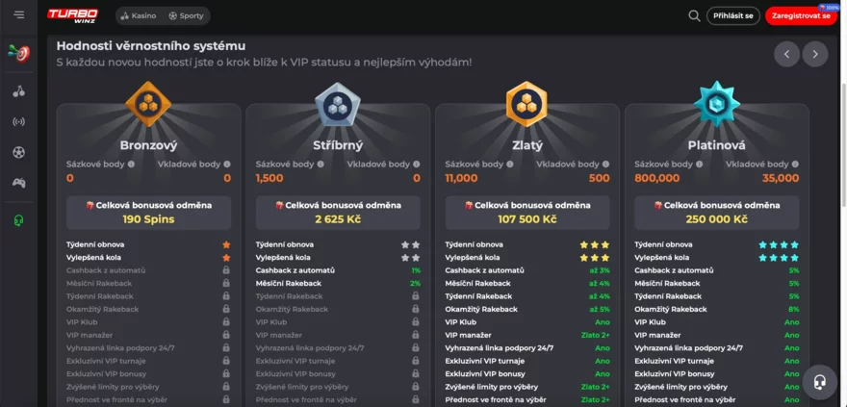Open the live broadcast icon in sidebar

tap(18, 122)
